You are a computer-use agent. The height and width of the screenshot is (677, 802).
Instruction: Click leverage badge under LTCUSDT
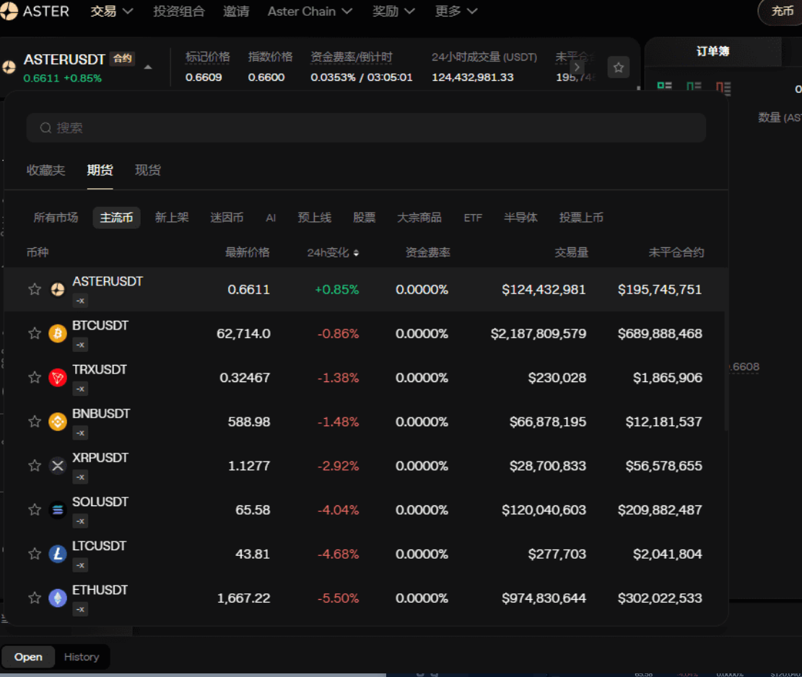point(80,565)
